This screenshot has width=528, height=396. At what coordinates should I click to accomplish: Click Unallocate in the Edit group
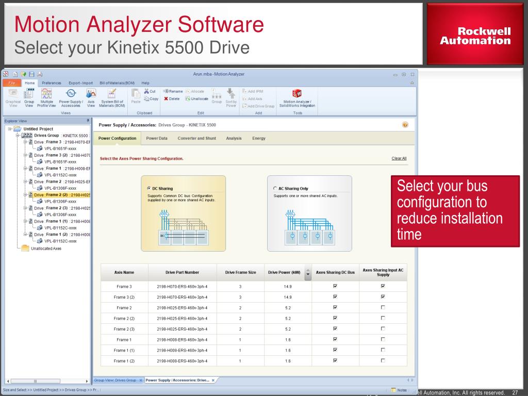coord(196,98)
